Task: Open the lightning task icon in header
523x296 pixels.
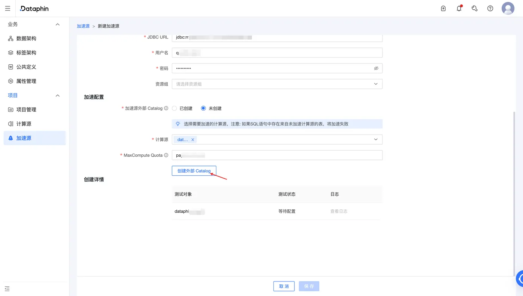Action: coord(443,9)
